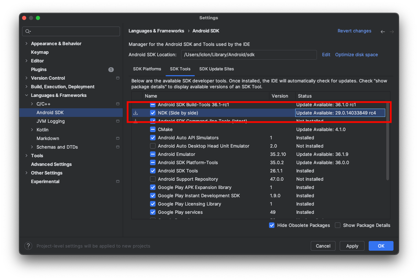The image size is (418, 280).
Task: Expand Build, Execution, Deployment section
Action: click(27, 87)
